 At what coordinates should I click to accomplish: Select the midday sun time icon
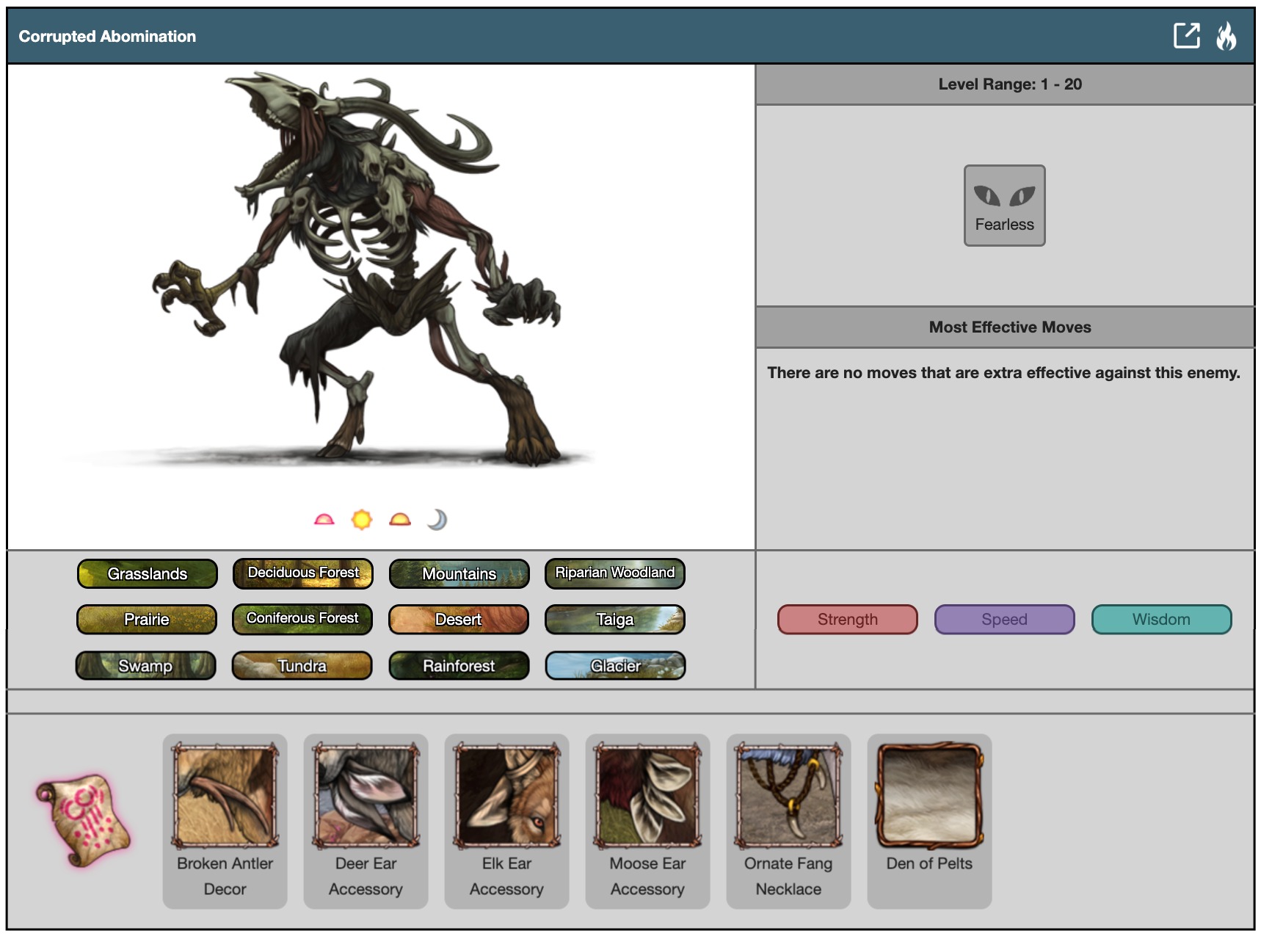(361, 520)
